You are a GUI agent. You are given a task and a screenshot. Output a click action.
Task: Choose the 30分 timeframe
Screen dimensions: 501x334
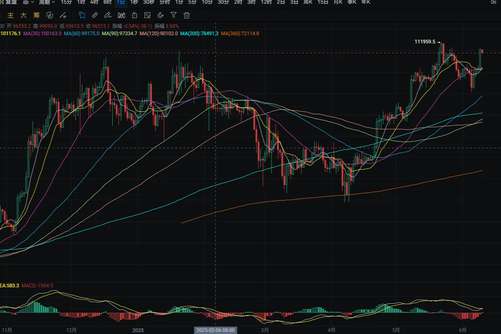(x=223, y=2)
